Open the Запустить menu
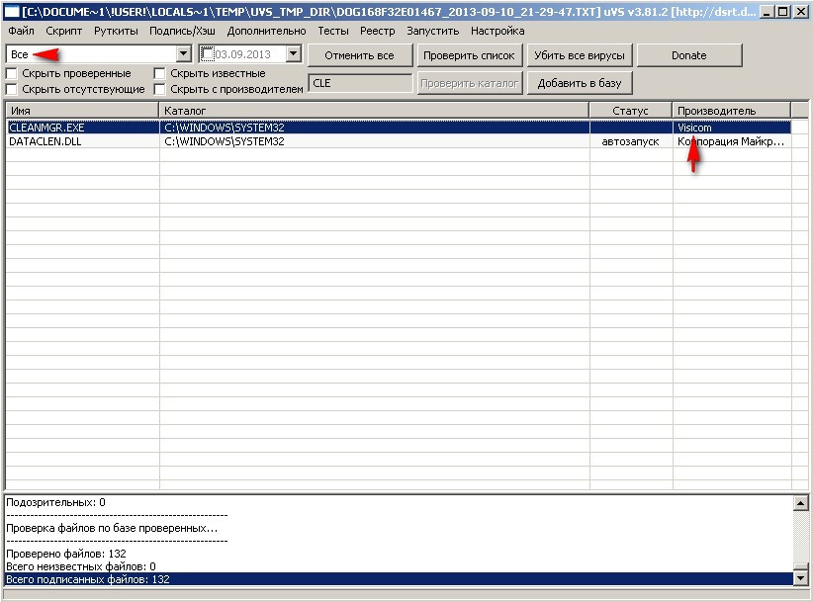Screen dimensions: 813x602 tap(432, 31)
